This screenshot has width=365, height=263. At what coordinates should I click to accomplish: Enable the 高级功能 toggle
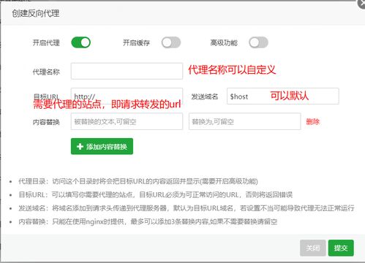click(258, 42)
